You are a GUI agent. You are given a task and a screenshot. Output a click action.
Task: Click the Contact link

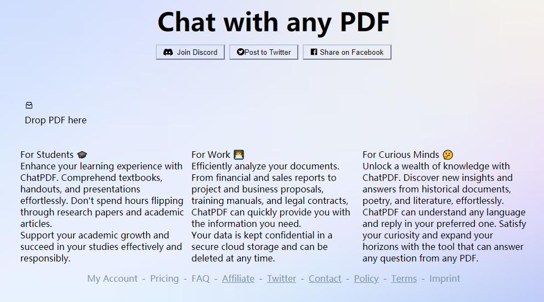click(325, 278)
